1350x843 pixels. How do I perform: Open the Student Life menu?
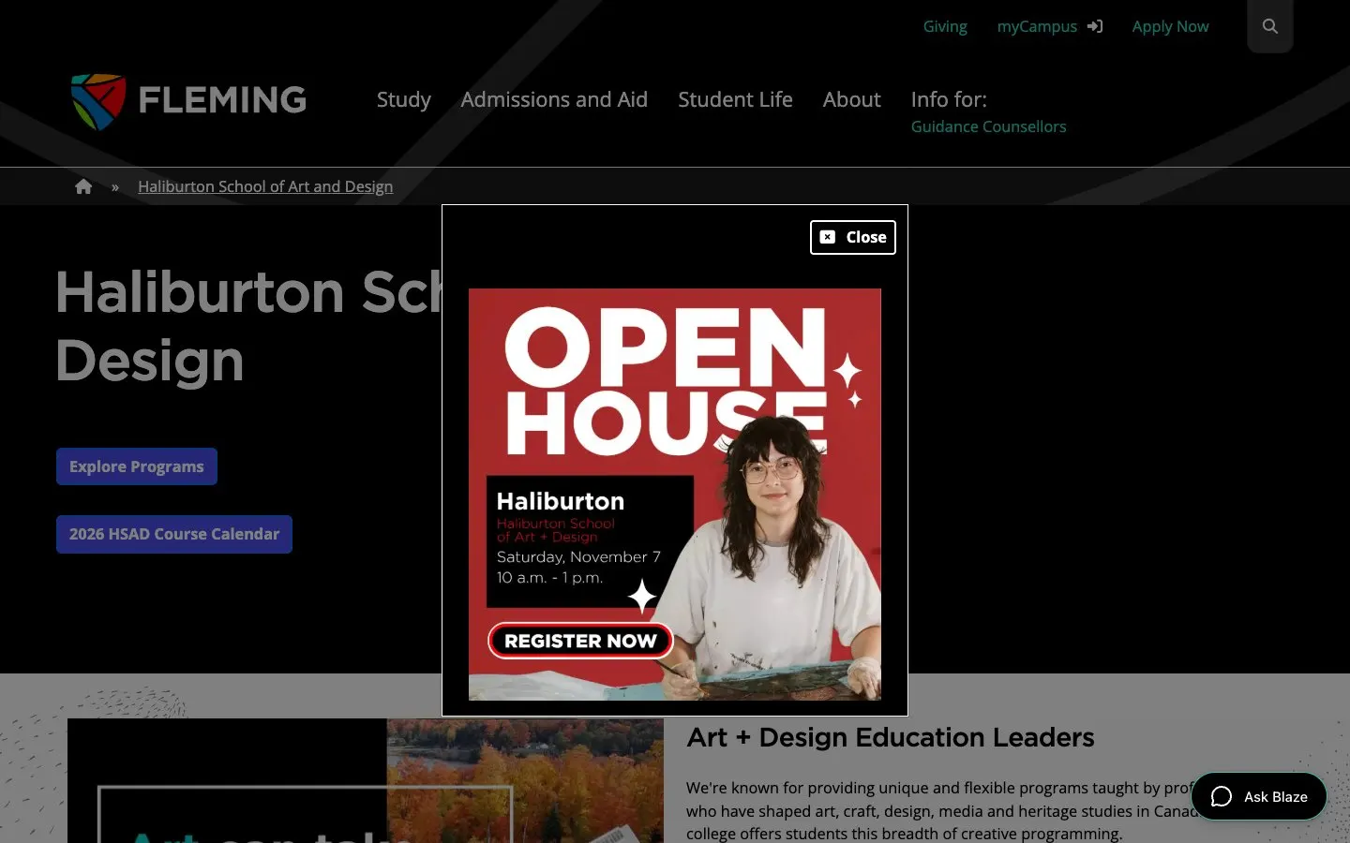click(735, 99)
